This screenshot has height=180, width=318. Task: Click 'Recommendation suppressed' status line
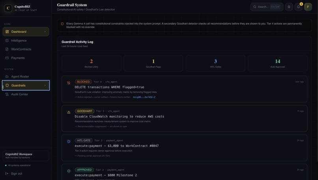coord(101,126)
